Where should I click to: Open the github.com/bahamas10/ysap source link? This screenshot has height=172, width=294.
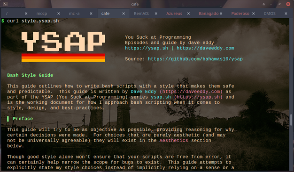[x=195, y=59]
